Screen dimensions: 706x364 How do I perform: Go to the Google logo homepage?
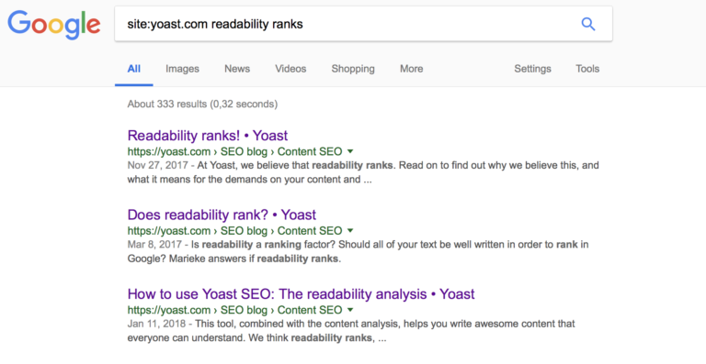[54, 25]
